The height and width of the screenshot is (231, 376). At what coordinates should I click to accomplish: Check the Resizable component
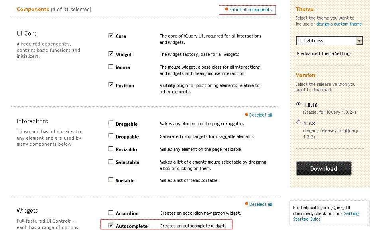111,148
